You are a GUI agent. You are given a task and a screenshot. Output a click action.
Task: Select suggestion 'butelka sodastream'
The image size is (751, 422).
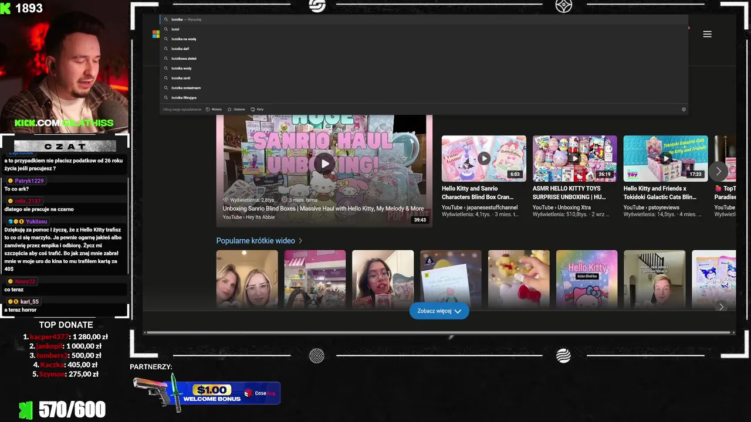pos(424,88)
